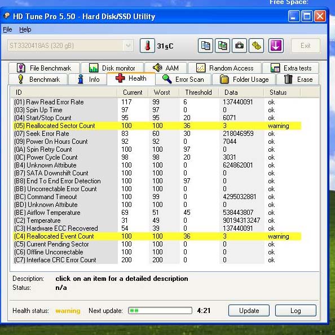This screenshot has width=335, height=335.
Task: Click the Log button
Action: tap(296, 310)
